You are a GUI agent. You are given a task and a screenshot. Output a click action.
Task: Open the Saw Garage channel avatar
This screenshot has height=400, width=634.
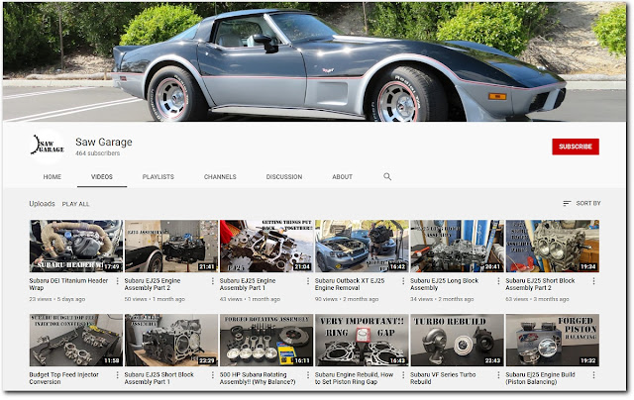[x=48, y=146]
